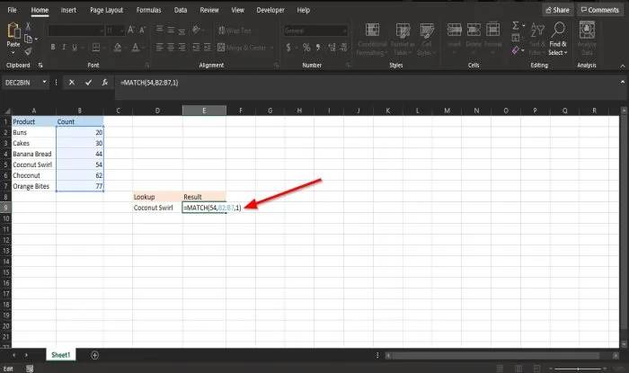Viewport: 629px width, 373px height.
Task: Expand the Paste options arrow
Action: click(13, 52)
